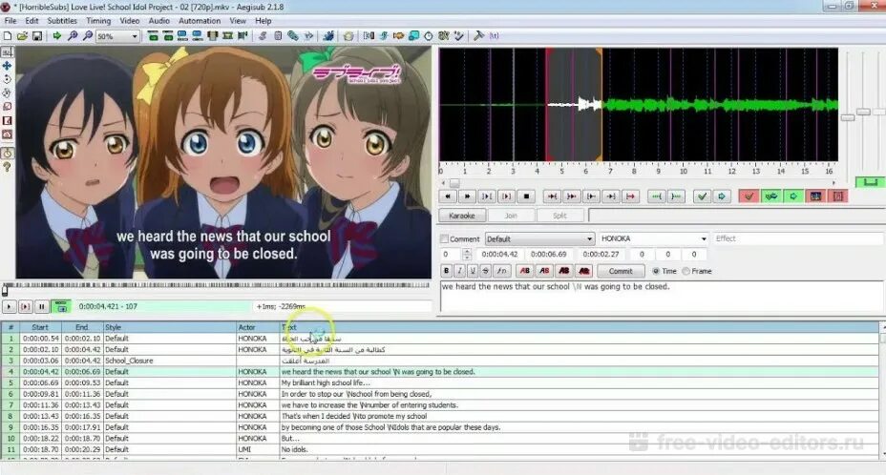Screen dimensions: 886x475
Task: Select row 'My brilliant high school life...'
Action: pyautogui.click(x=439, y=382)
